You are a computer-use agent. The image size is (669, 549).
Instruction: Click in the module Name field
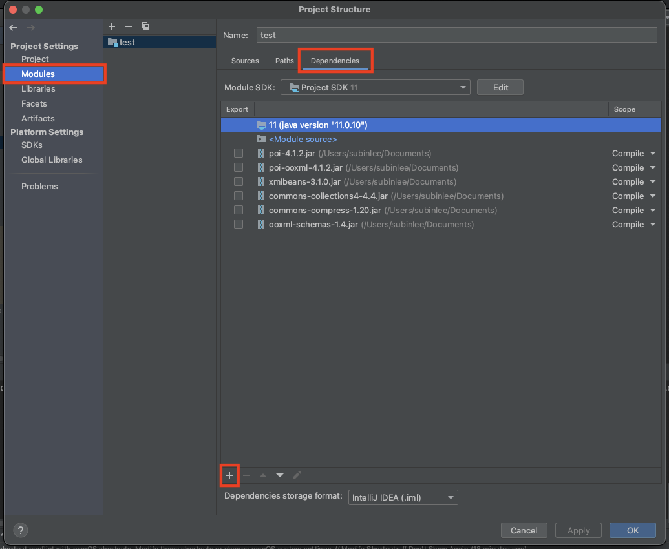[456, 35]
